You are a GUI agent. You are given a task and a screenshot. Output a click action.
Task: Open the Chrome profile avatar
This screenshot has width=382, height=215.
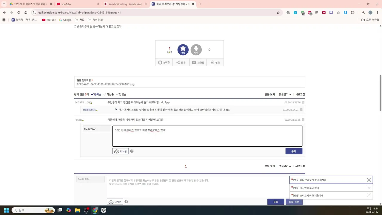click(x=370, y=13)
